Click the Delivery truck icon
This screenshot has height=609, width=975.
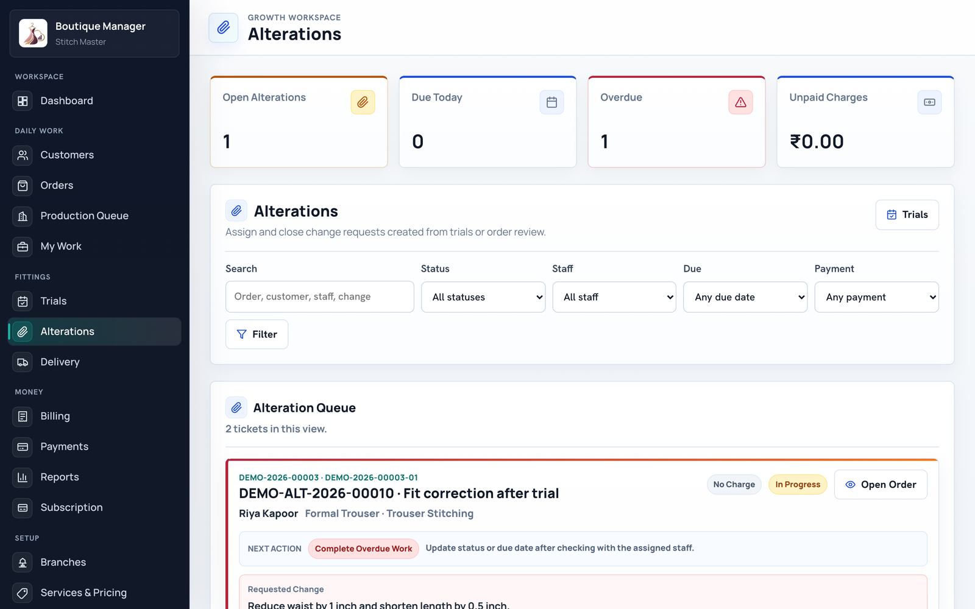click(23, 362)
